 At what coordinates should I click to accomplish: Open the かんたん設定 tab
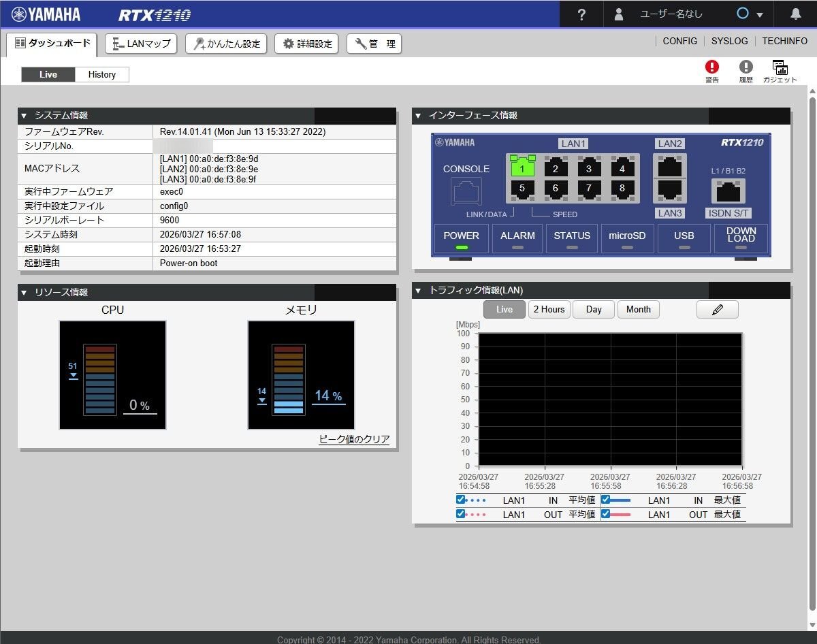[x=226, y=44]
